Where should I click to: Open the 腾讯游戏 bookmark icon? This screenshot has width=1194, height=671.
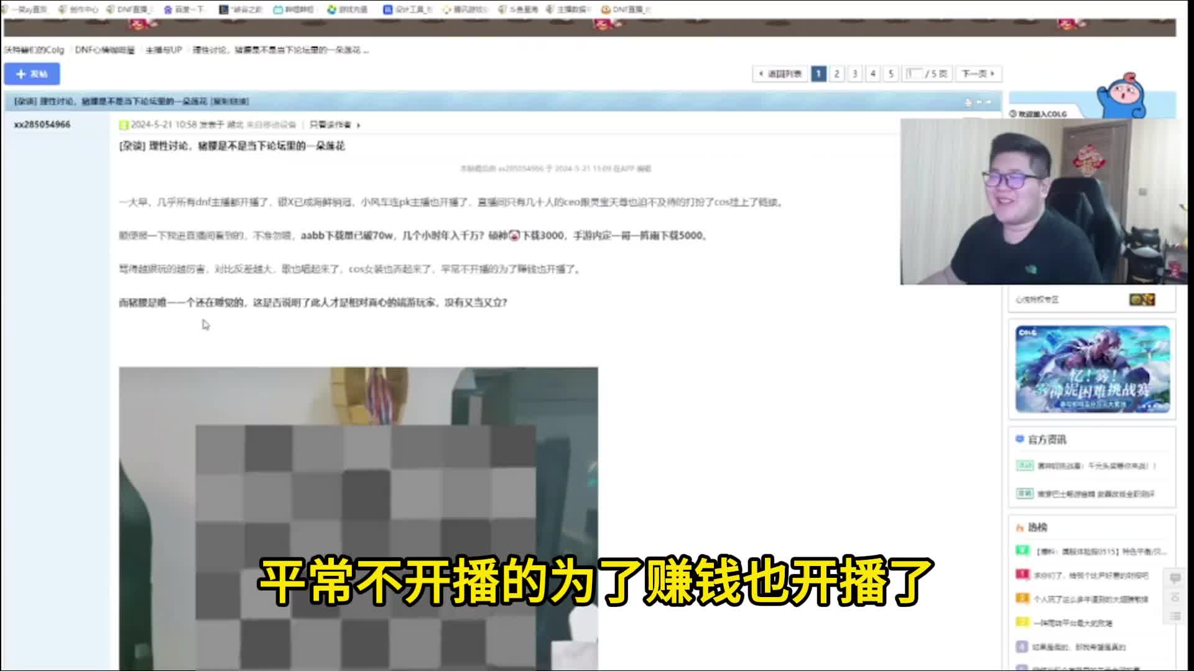point(445,9)
